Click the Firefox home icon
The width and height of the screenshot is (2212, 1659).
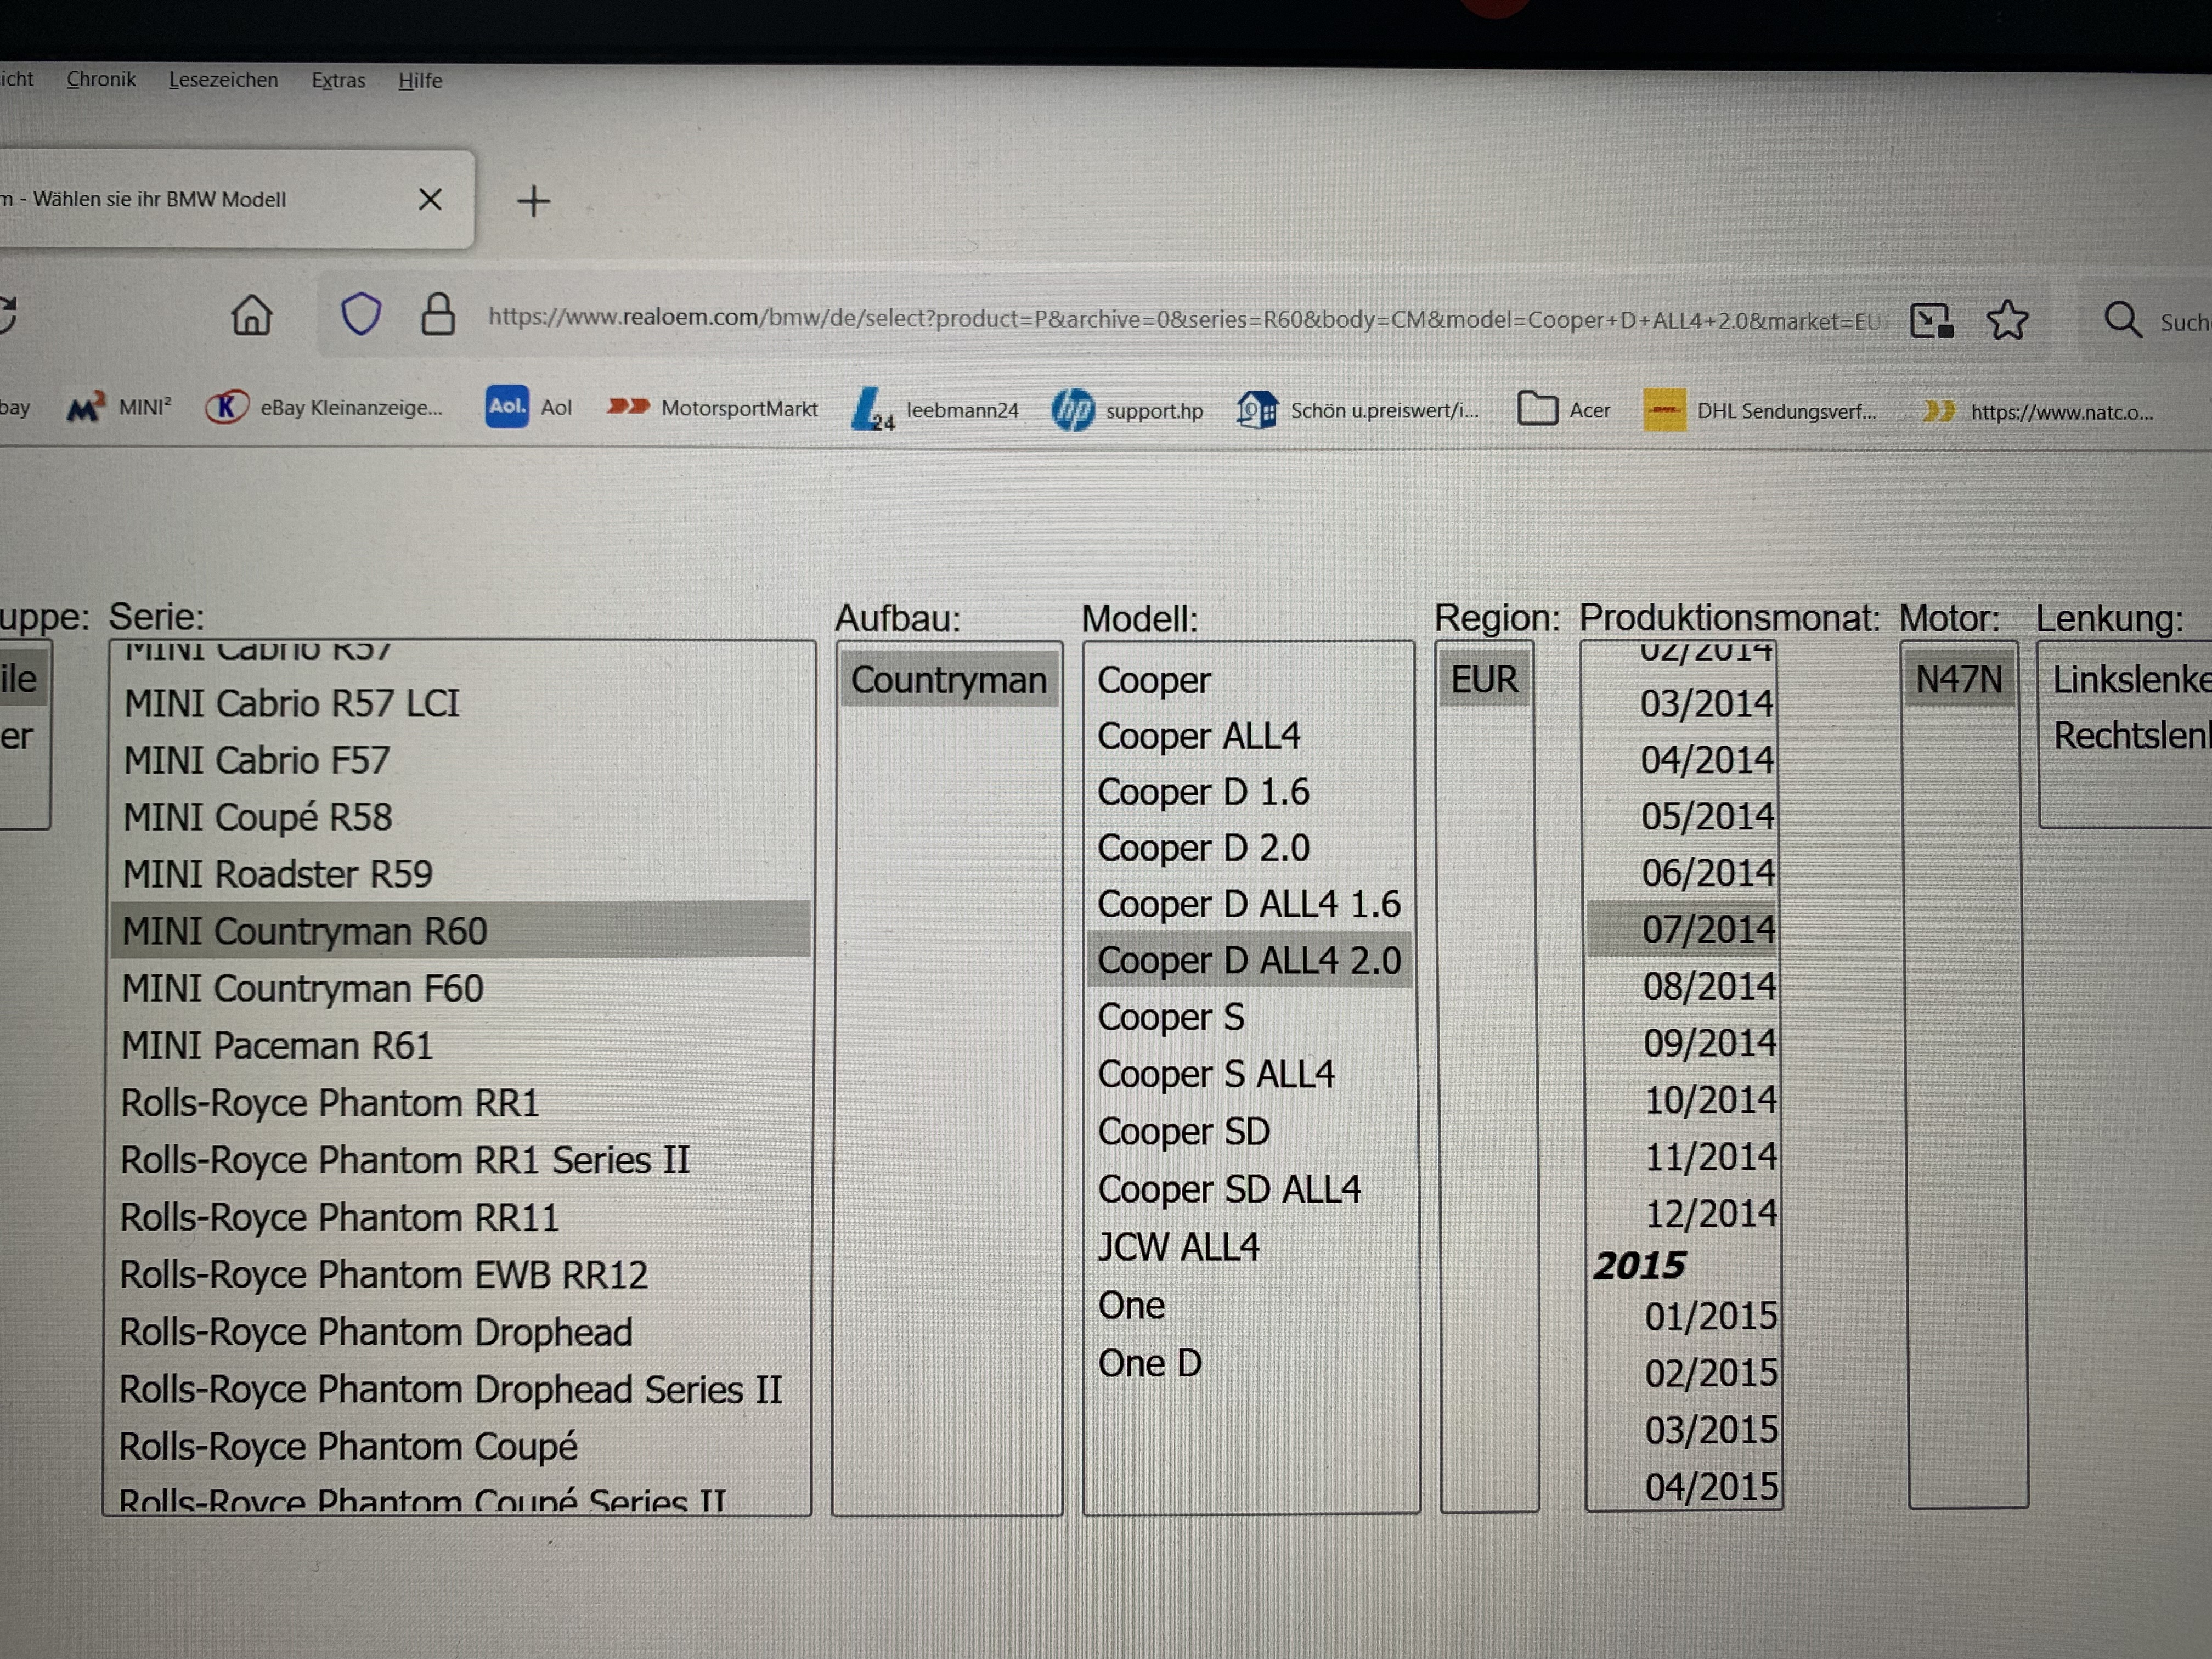[x=251, y=316]
